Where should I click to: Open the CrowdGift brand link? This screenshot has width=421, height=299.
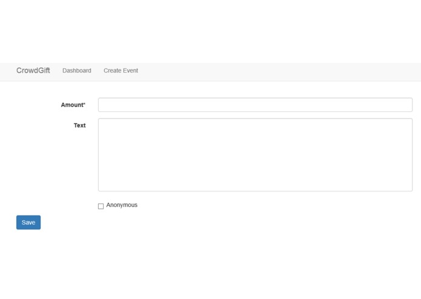tap(33, 71)
